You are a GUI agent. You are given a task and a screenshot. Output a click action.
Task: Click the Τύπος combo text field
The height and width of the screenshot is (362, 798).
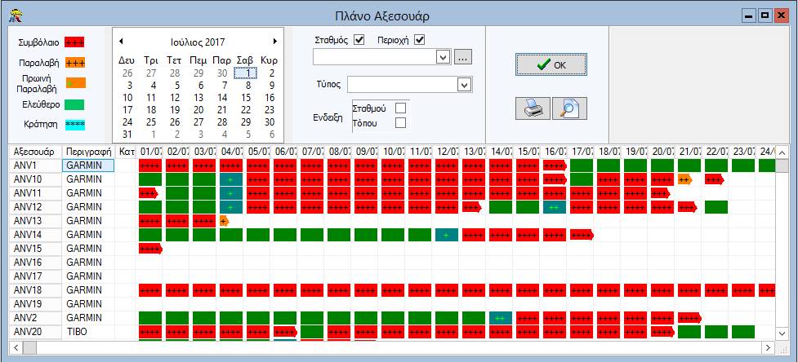tap(403, 85)
